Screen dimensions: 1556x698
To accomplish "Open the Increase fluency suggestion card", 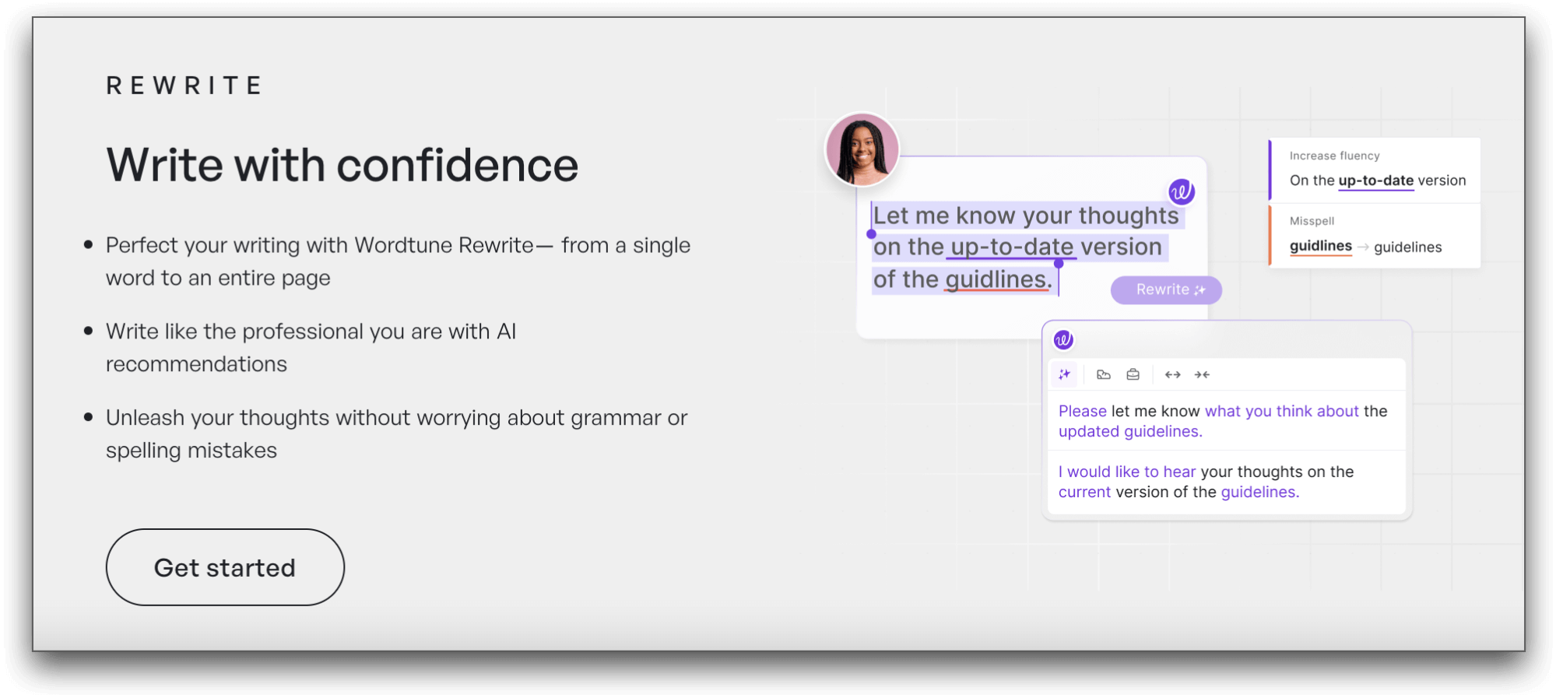I will [1375, 170].
